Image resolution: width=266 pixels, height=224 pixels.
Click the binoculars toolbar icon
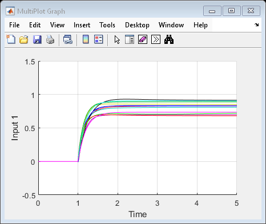click(x=169, y=39)
